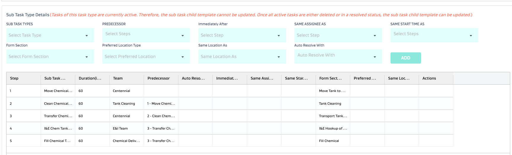Expand the Auto Resolve With dropdown

338,56
